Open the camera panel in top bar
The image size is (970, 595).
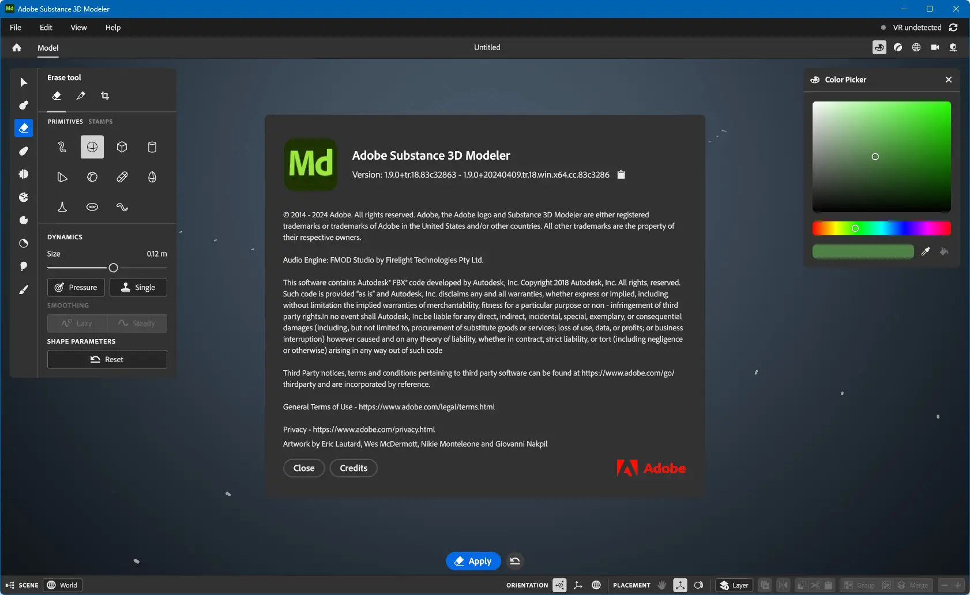pyautogui.click(x=935, y=48)
